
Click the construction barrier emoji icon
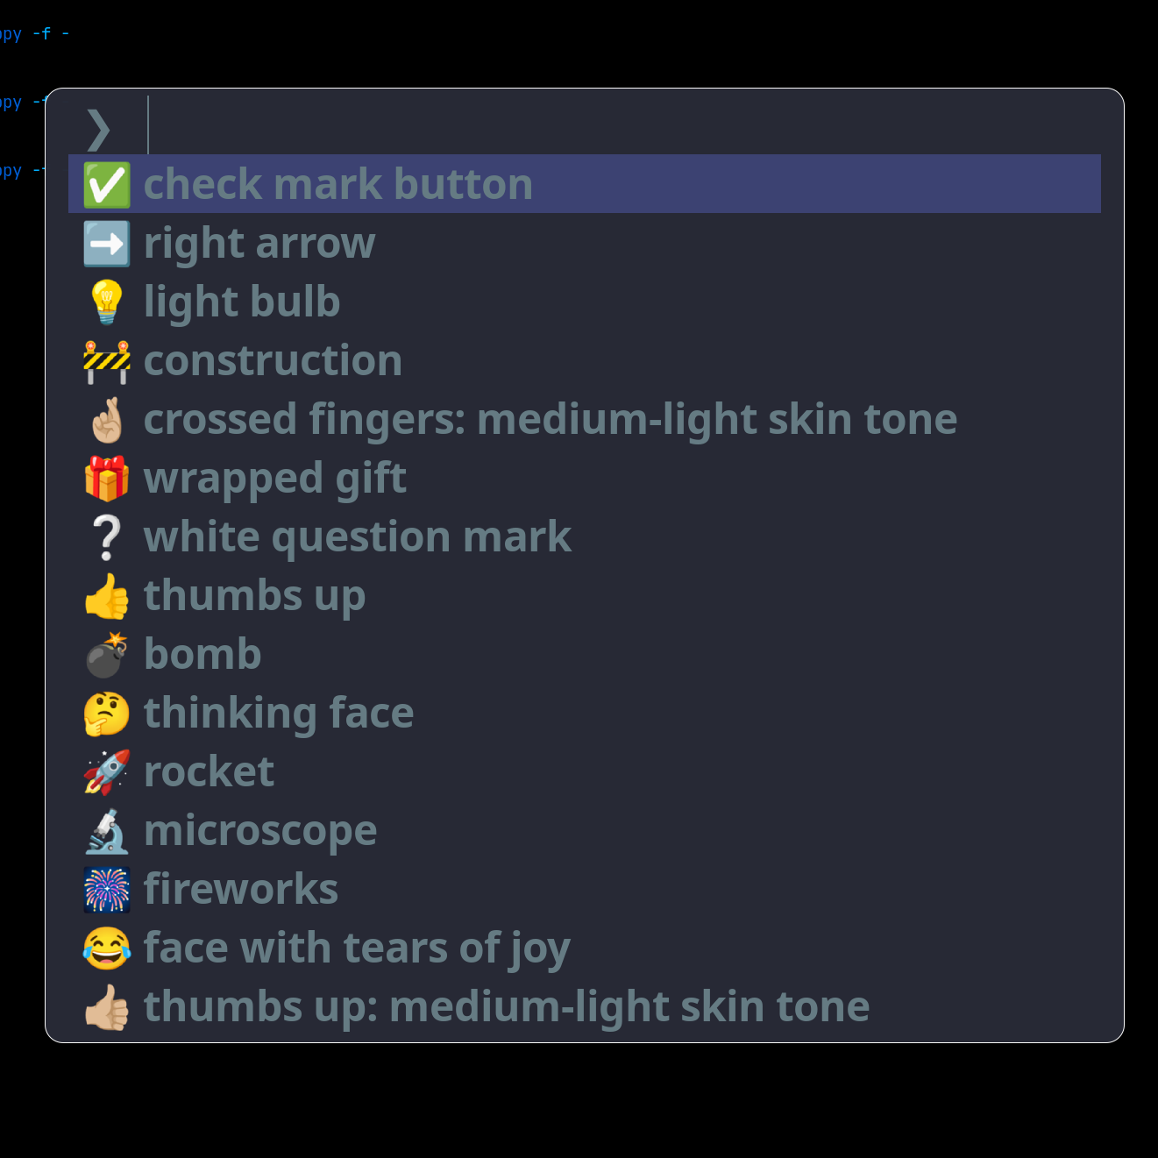point(106,359)
